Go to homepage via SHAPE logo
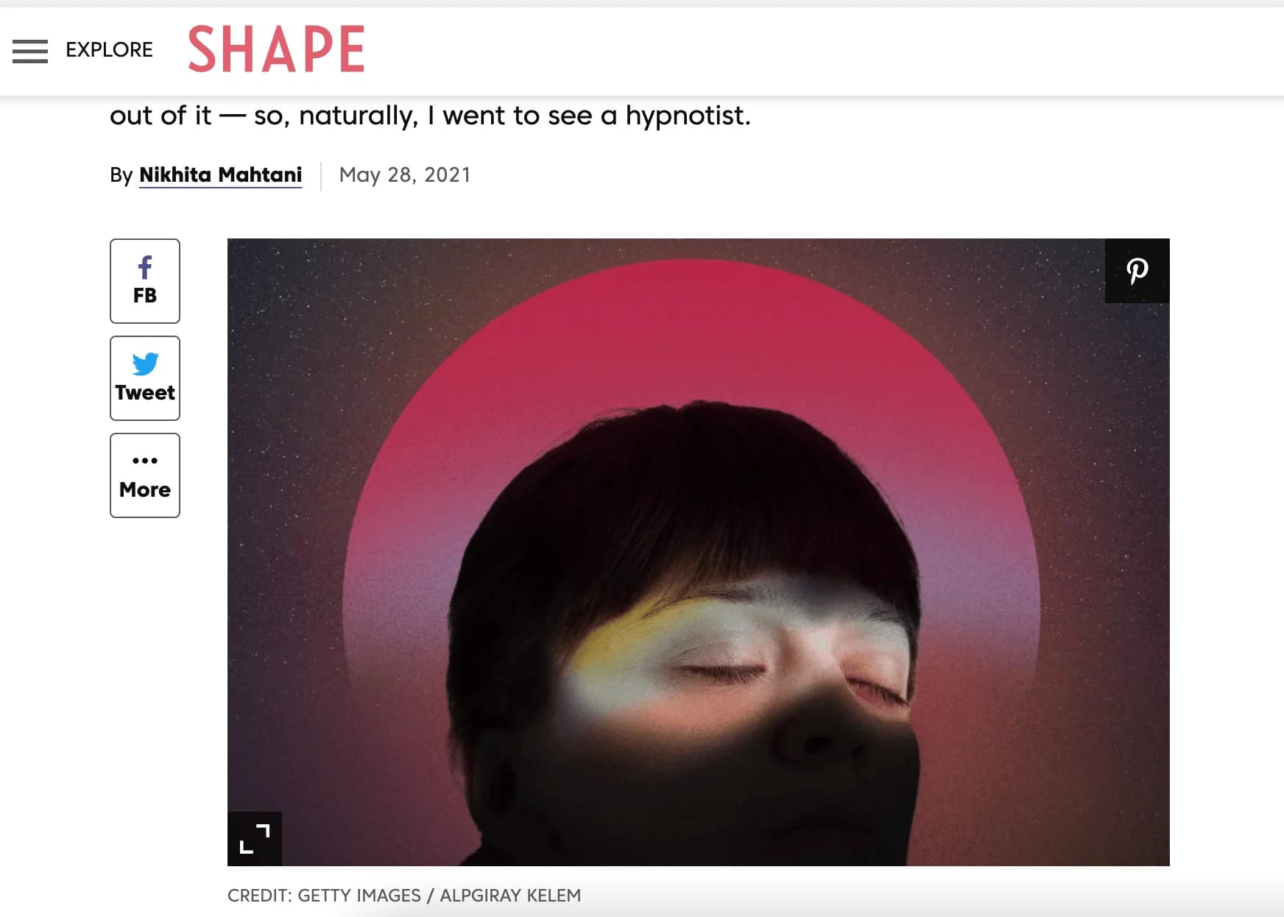1284x917 pixels. tap(276, 49)
